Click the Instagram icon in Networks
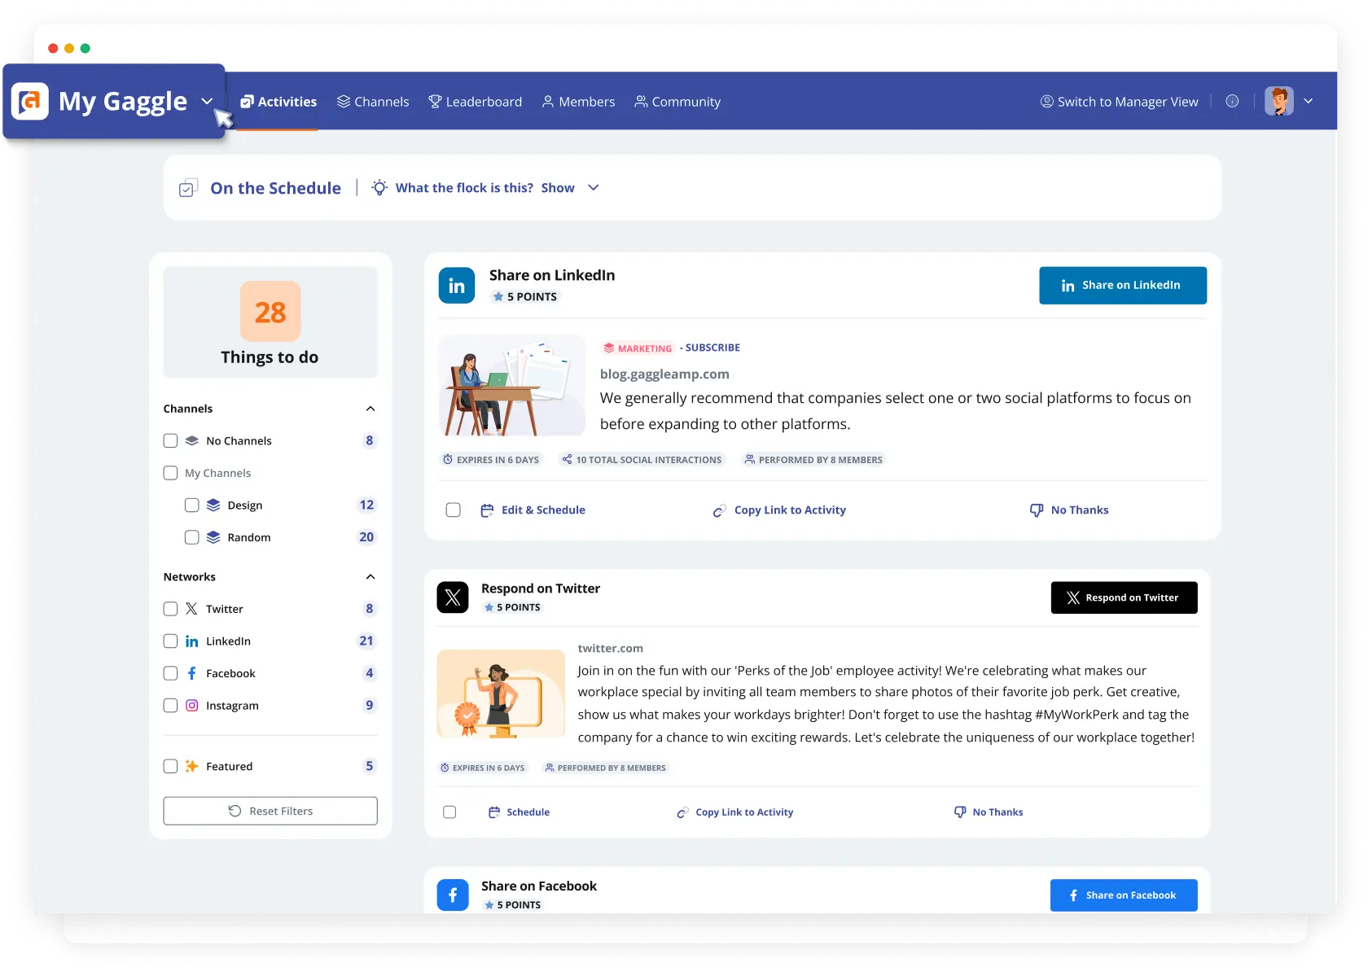The height and width of the screenshot is (976, 1368). click(x=191, y=706)
